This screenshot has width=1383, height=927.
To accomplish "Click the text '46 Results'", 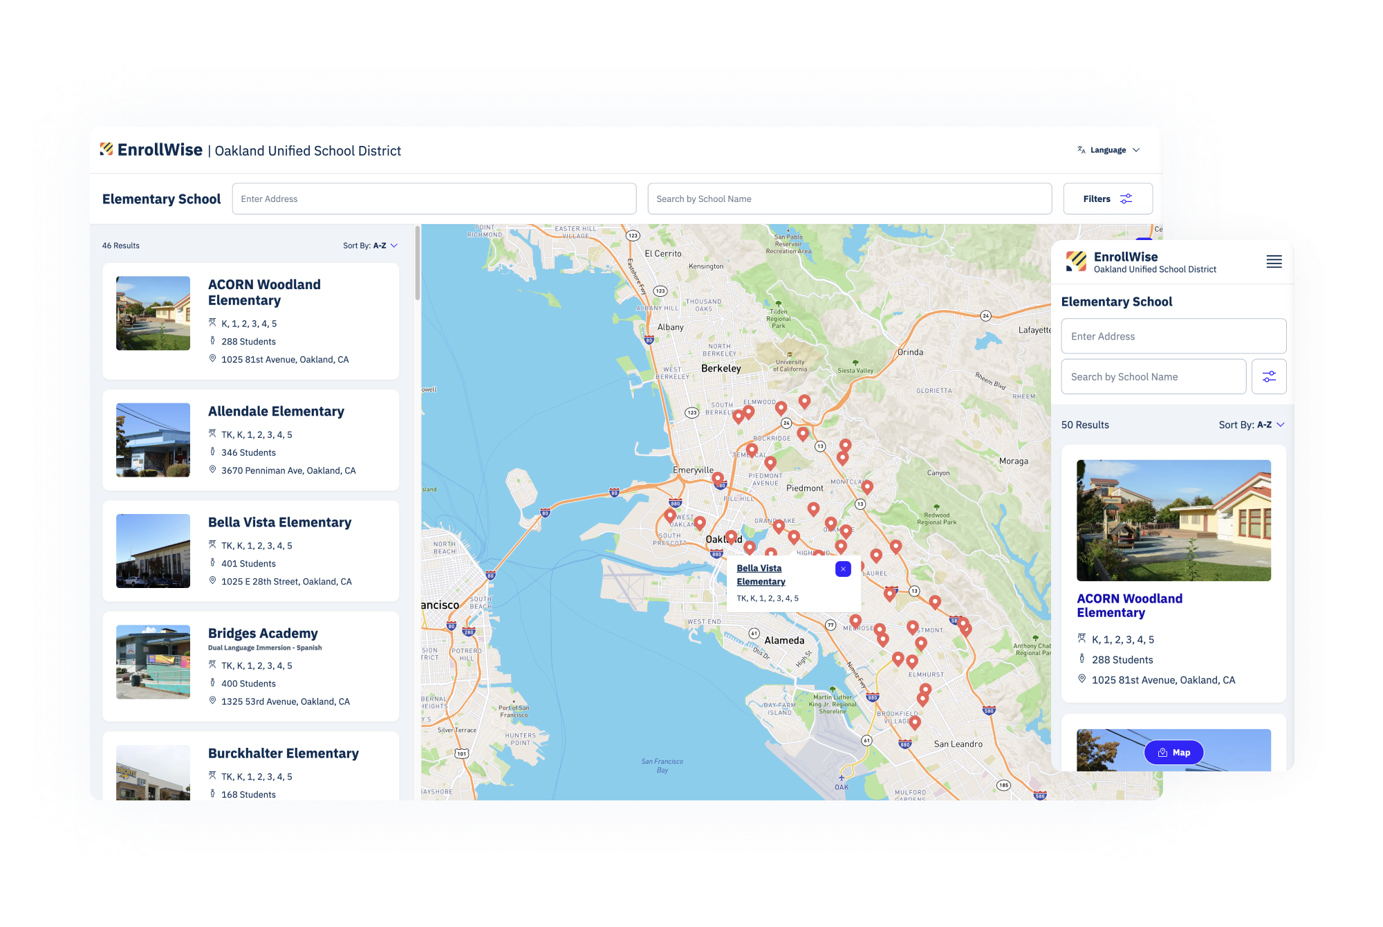I will (x=121, y=246).
